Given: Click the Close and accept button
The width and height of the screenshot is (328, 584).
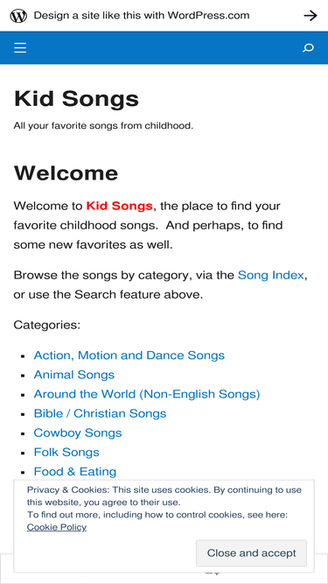Looking at the screenshot, I should tap(251, 553).
